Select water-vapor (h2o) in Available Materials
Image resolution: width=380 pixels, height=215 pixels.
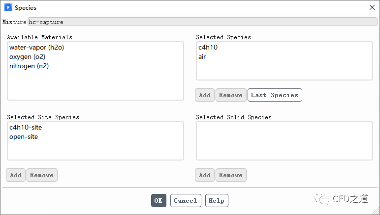coord(36,48)
